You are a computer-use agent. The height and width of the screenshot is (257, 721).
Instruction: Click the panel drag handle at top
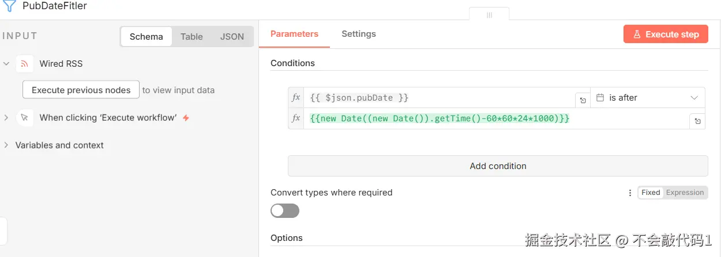[489, 15]
